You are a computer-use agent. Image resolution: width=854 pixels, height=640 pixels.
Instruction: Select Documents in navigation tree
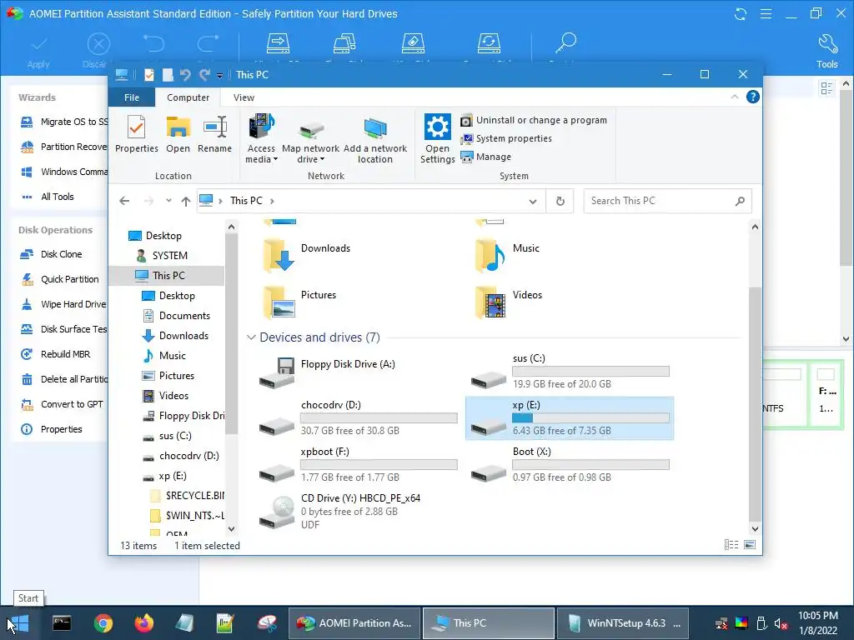pos(176,316)
